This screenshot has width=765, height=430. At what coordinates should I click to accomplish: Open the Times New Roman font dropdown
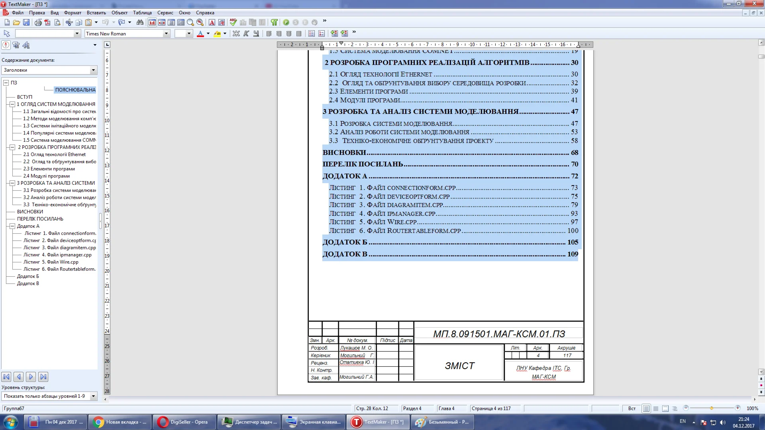[x=166, y=34]
